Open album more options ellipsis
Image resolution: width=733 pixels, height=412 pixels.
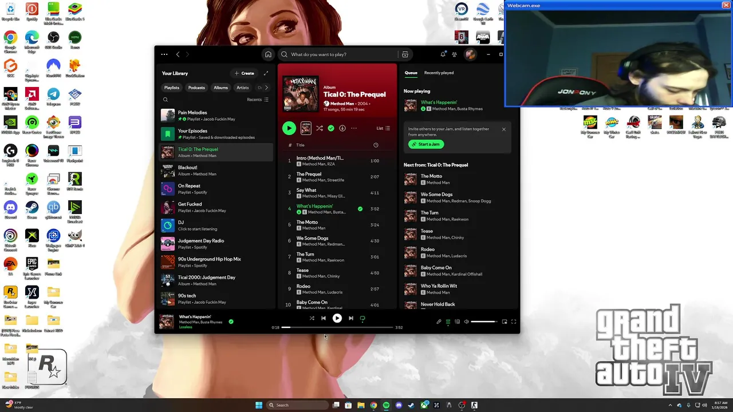[354, 128]
